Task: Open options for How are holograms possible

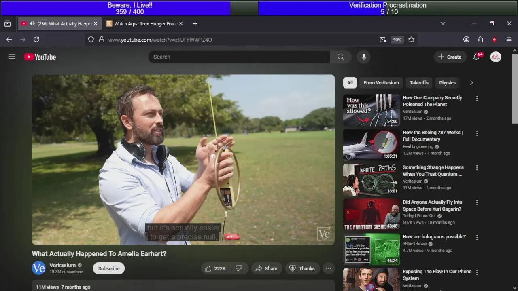Action: tap(477, 237)
